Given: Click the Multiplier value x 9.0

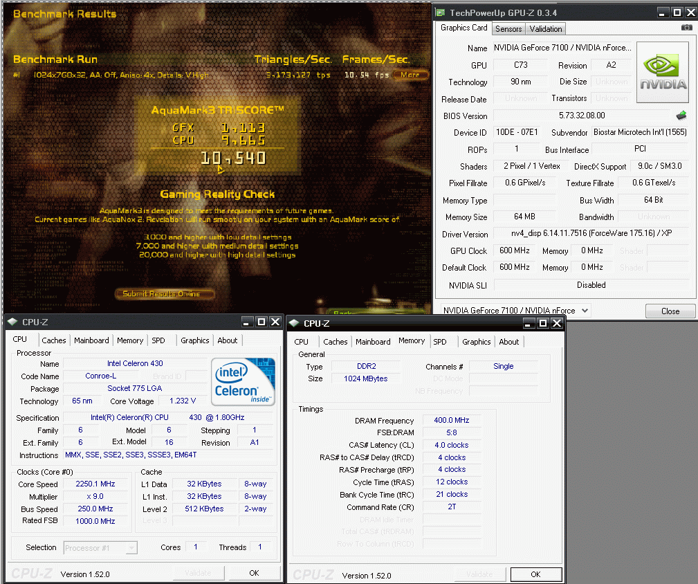Looking at the screenshot, I should point(95,496).
